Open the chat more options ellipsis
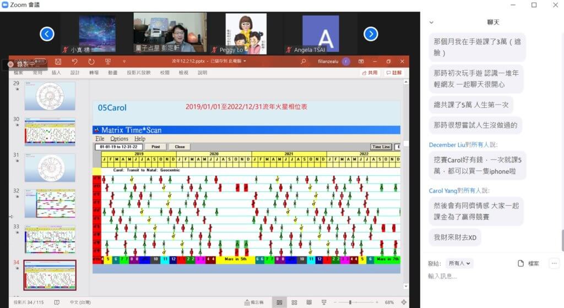This screenshot has height=308, width=564. (x=554, y=263)
